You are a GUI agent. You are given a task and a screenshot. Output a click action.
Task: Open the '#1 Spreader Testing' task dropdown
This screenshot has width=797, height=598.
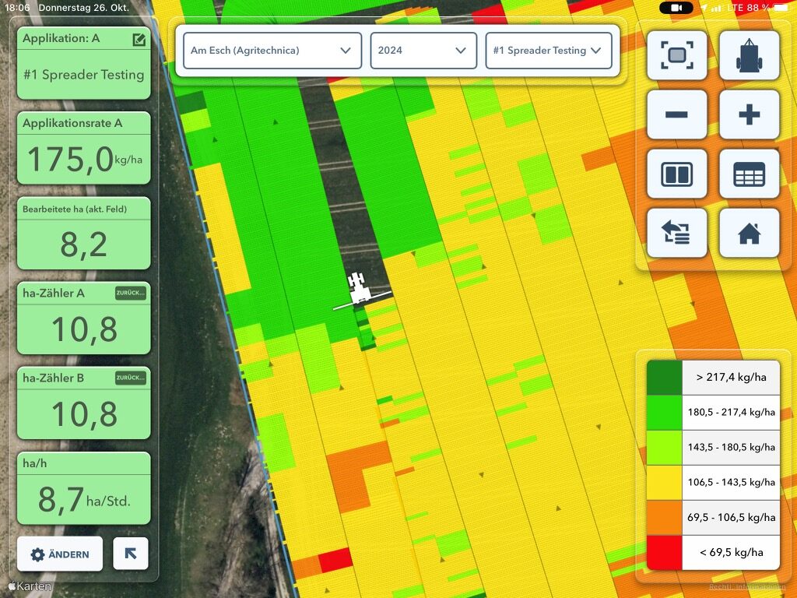[x=548, y=51]
